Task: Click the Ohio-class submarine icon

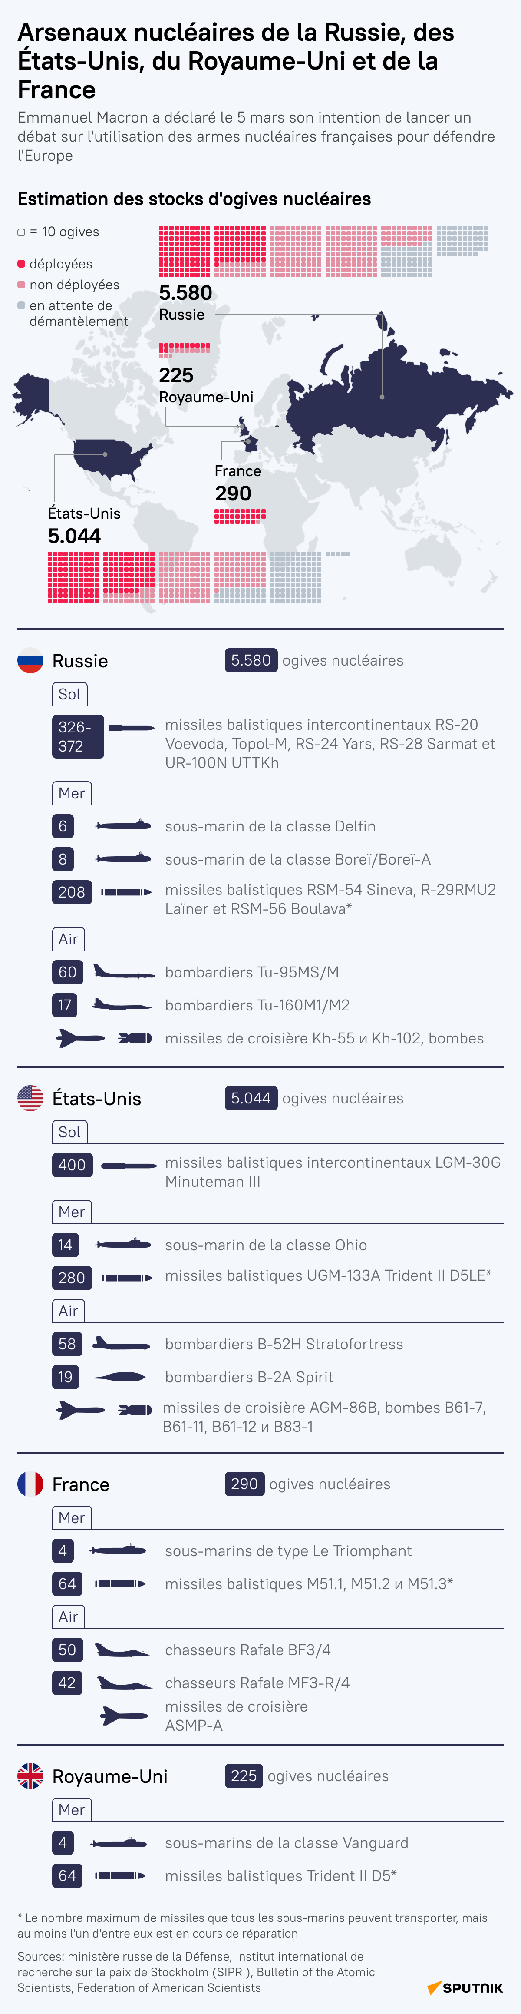Action: 123,1245
